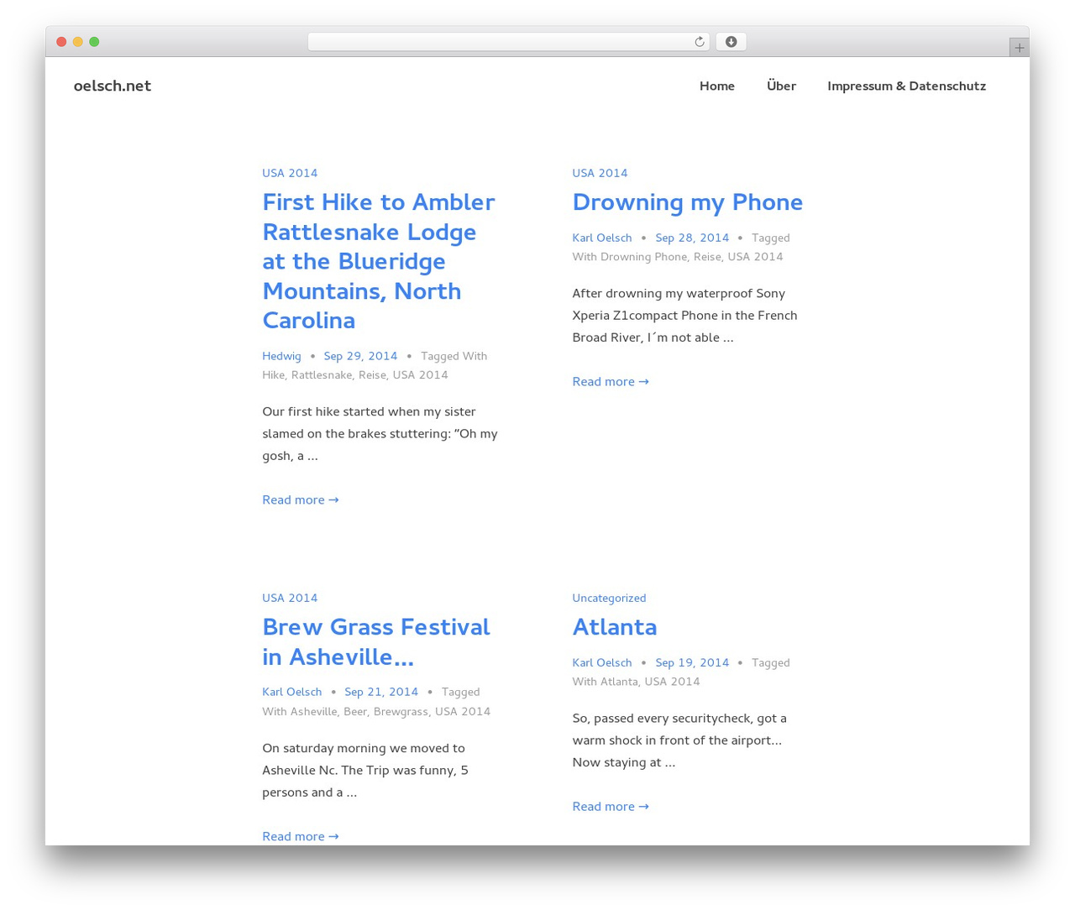The width and height of the screenshot is (1075, 910).
Task: Open First Hike to Ambler Rattlesnake Lodge post
Action: (x=379, y=261)
